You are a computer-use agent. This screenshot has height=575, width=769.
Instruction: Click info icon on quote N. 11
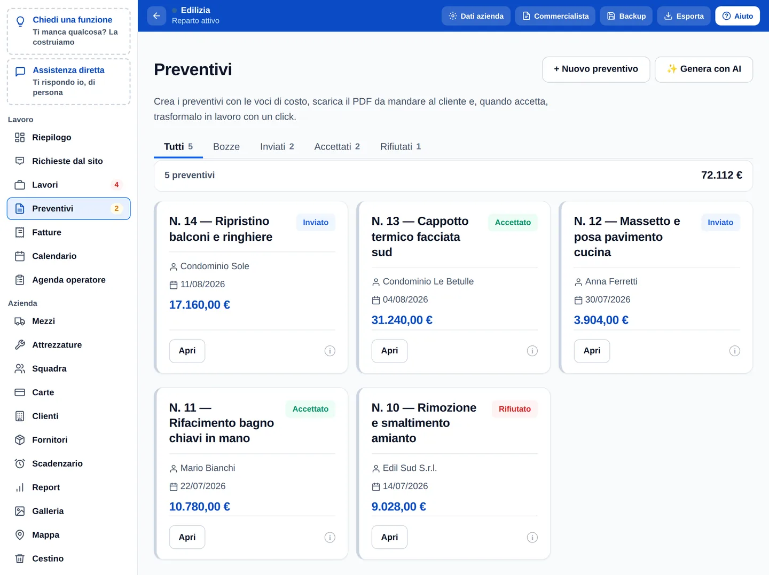[330, 537]
